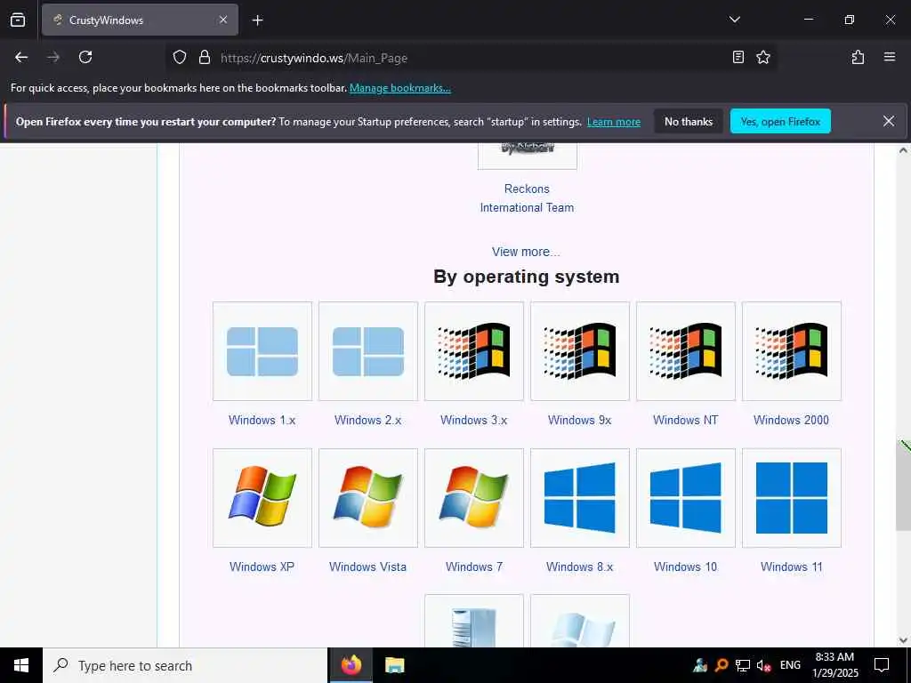The height and width of the screenshot is (683, 911).
Task: Bookmark this page with the star icon
Action: 763,57
